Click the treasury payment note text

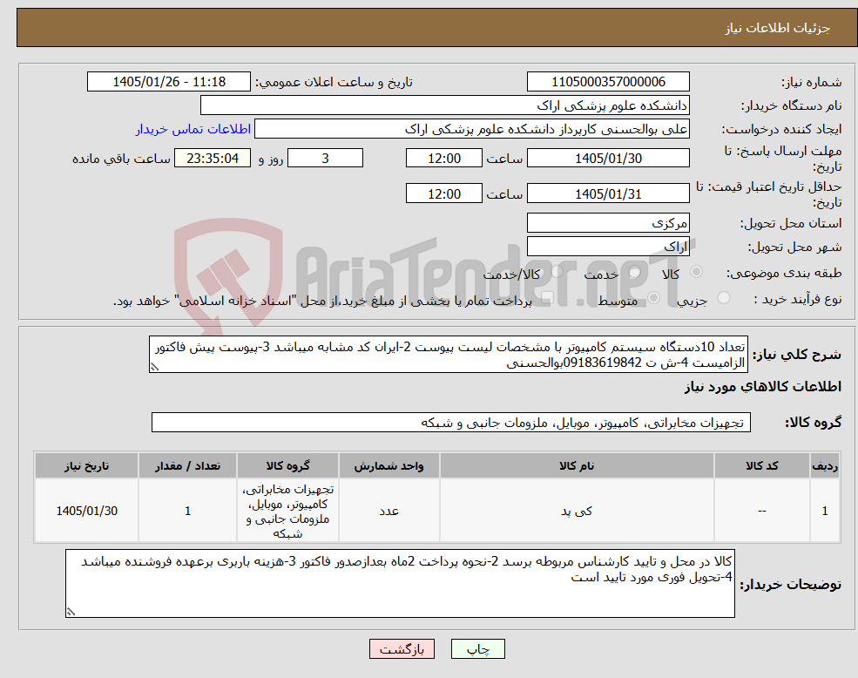tap(322, 301)
